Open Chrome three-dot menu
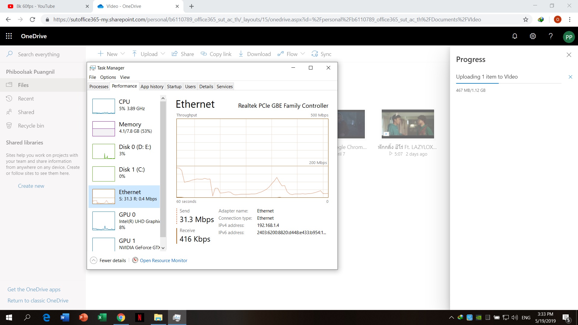578x325 pixels. [570, 20]
